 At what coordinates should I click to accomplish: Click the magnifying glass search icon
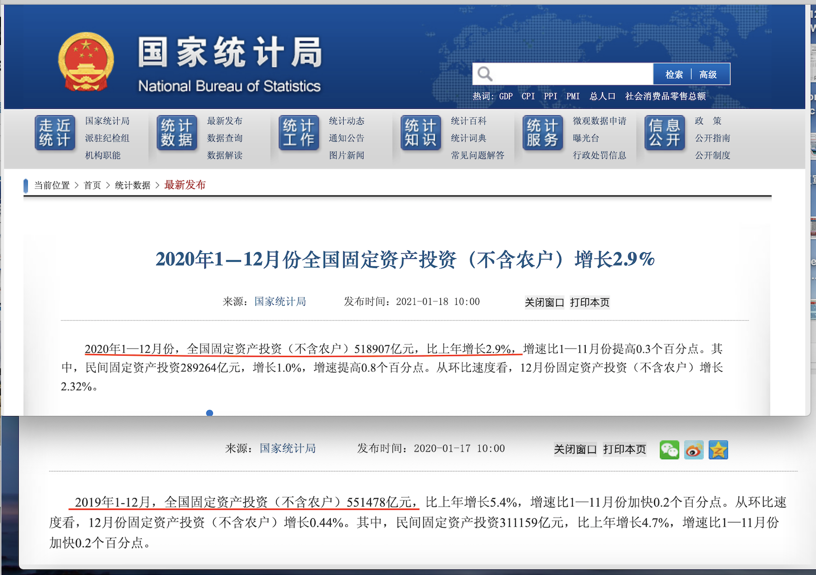[x=485, y=74]
